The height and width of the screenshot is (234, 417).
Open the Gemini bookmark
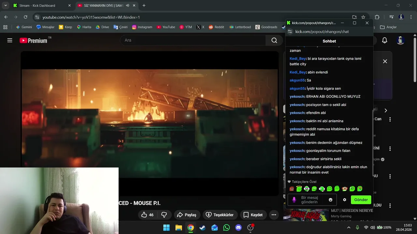[24, 27]
